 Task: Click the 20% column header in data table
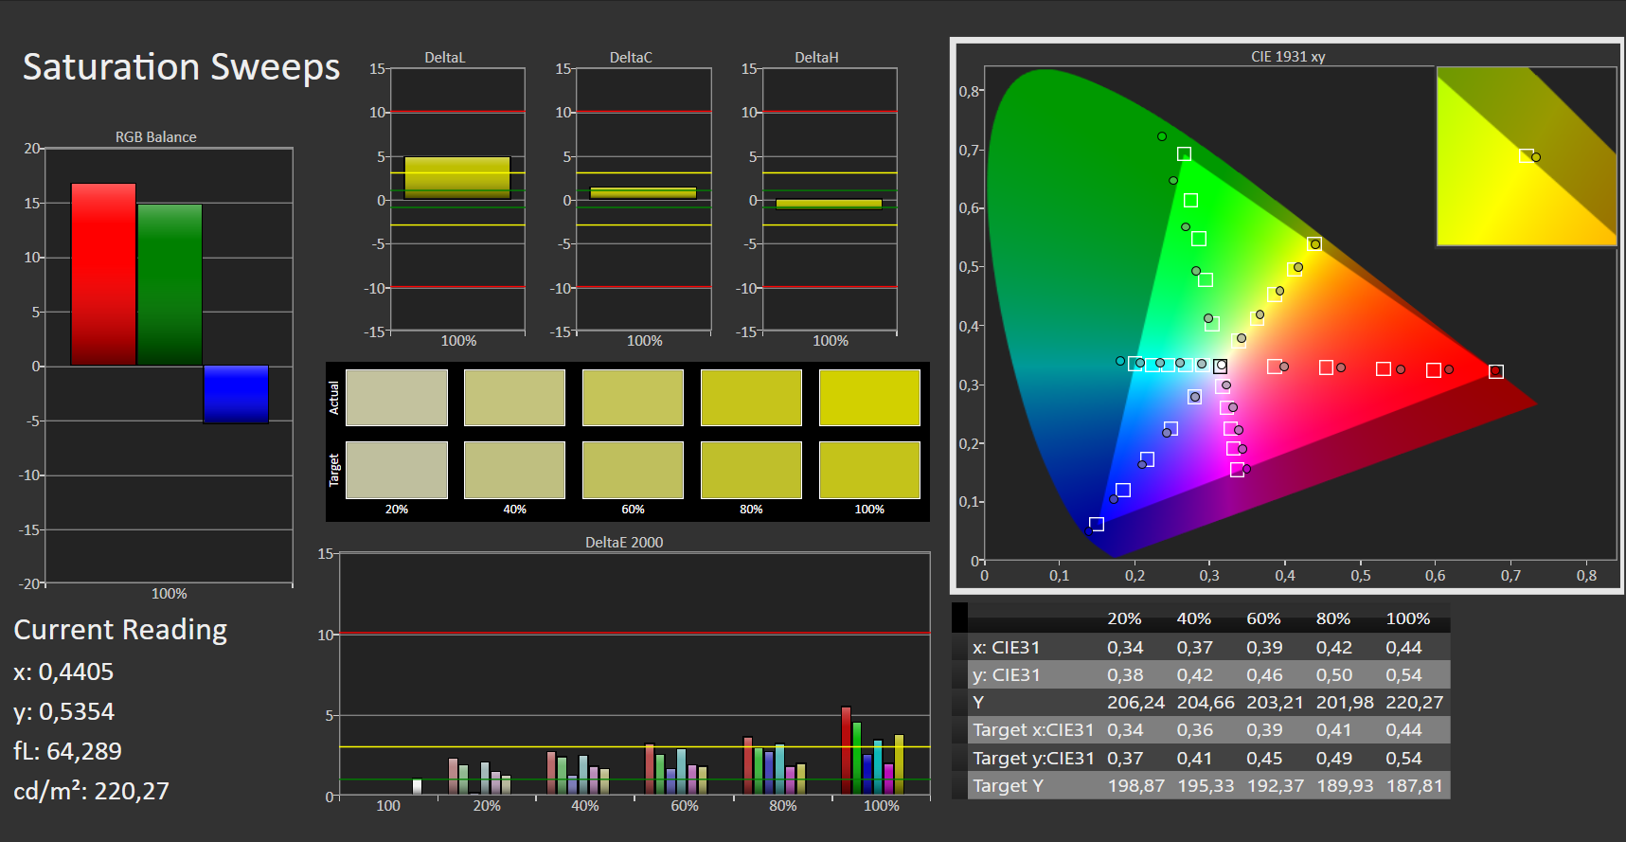tap(1124, 618)
